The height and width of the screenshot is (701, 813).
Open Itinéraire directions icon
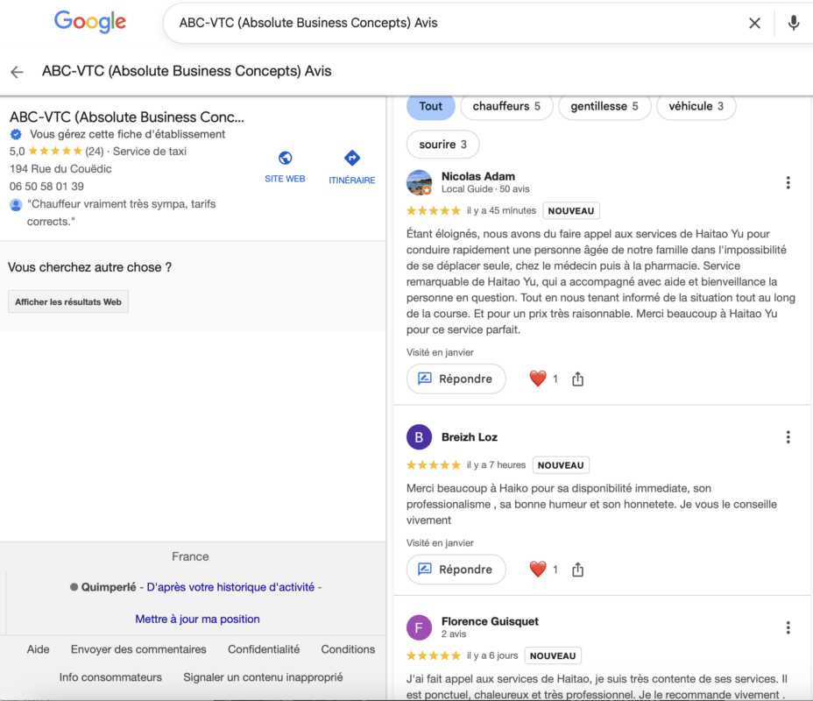coord(352,159)
